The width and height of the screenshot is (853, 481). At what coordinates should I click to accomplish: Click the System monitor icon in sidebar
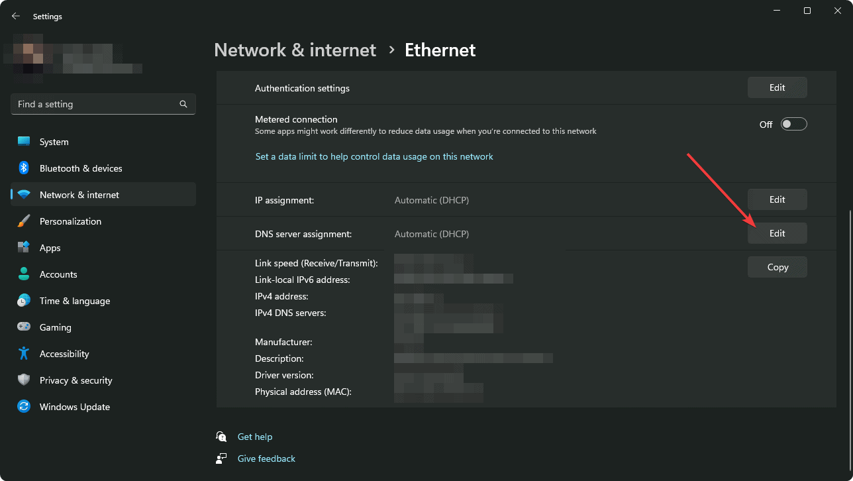click(24, 142)
